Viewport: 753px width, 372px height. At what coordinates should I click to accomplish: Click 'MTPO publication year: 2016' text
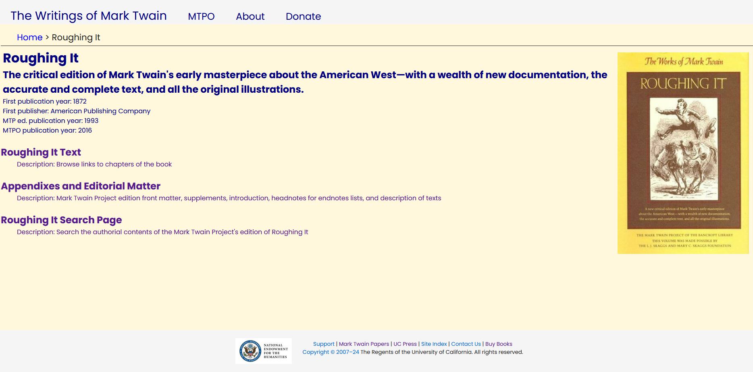[x=47, y=131]
